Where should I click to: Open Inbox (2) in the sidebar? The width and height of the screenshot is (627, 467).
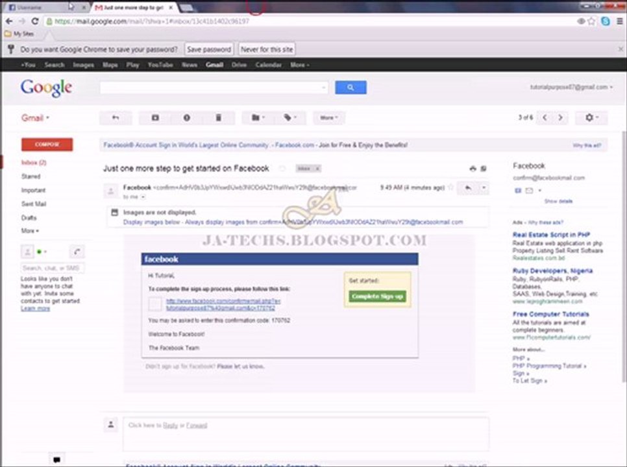coord(34,163)
